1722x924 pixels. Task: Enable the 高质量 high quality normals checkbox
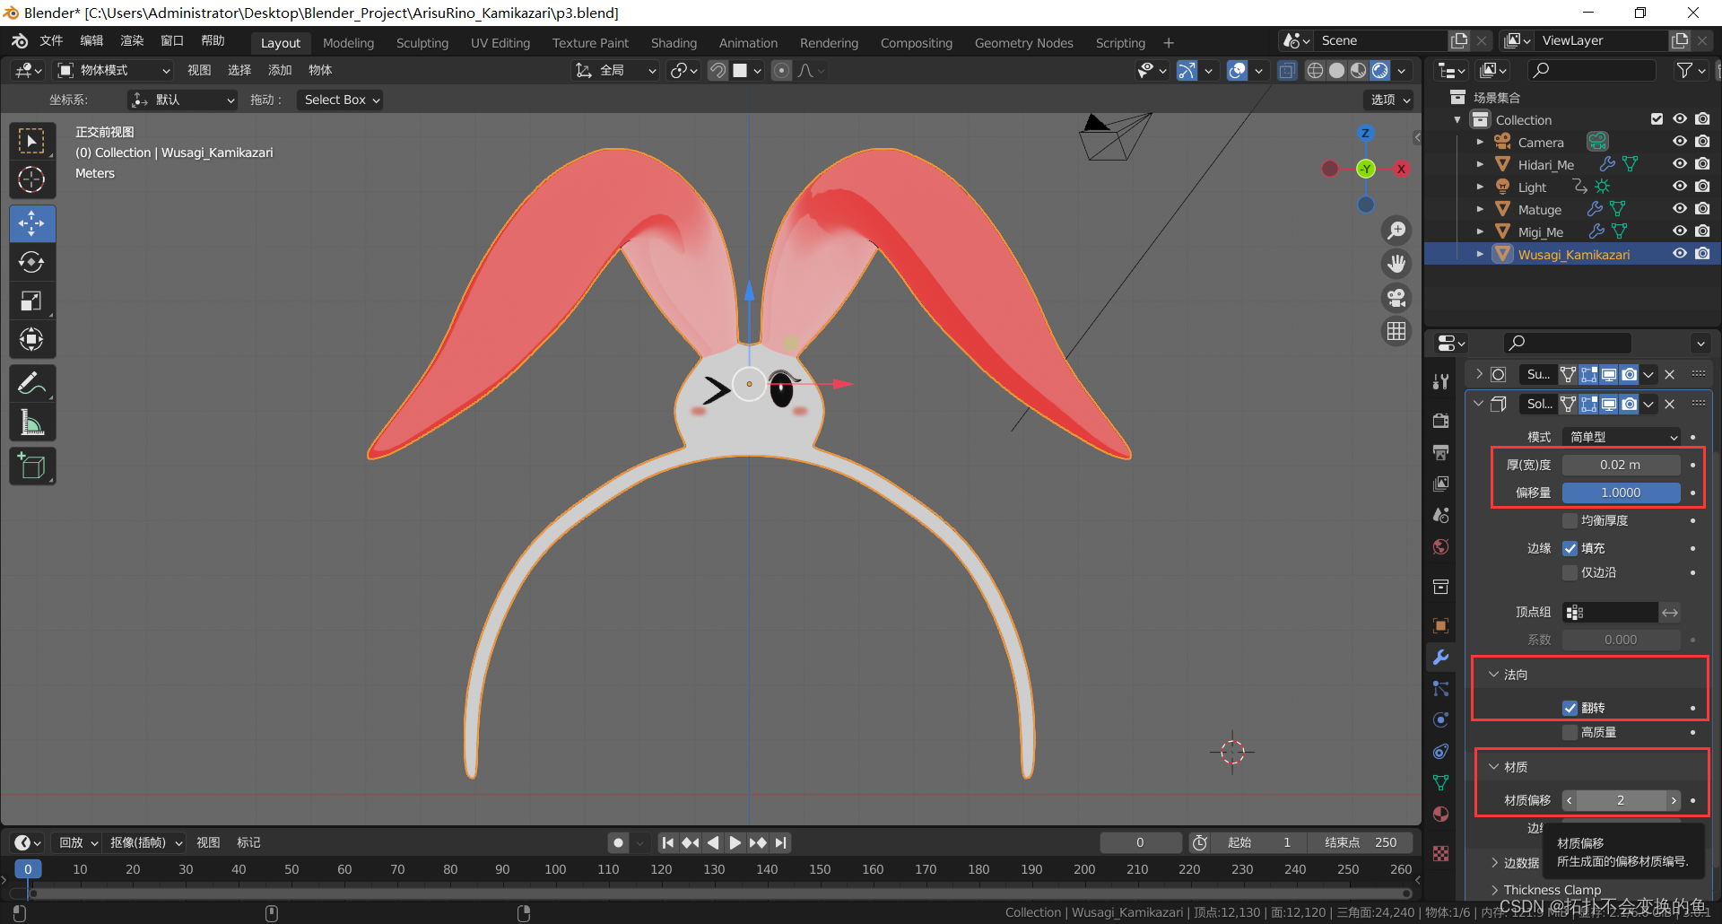pyautogui.click(x=1570, y=732)
